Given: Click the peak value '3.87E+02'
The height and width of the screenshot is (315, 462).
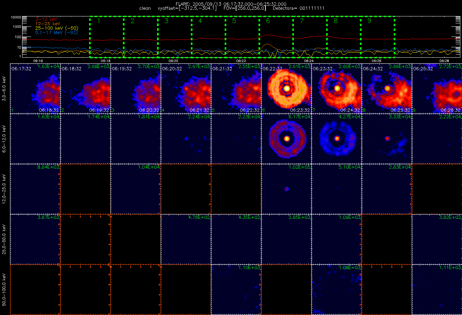Looking at the screenshot, I should [49, 217].
